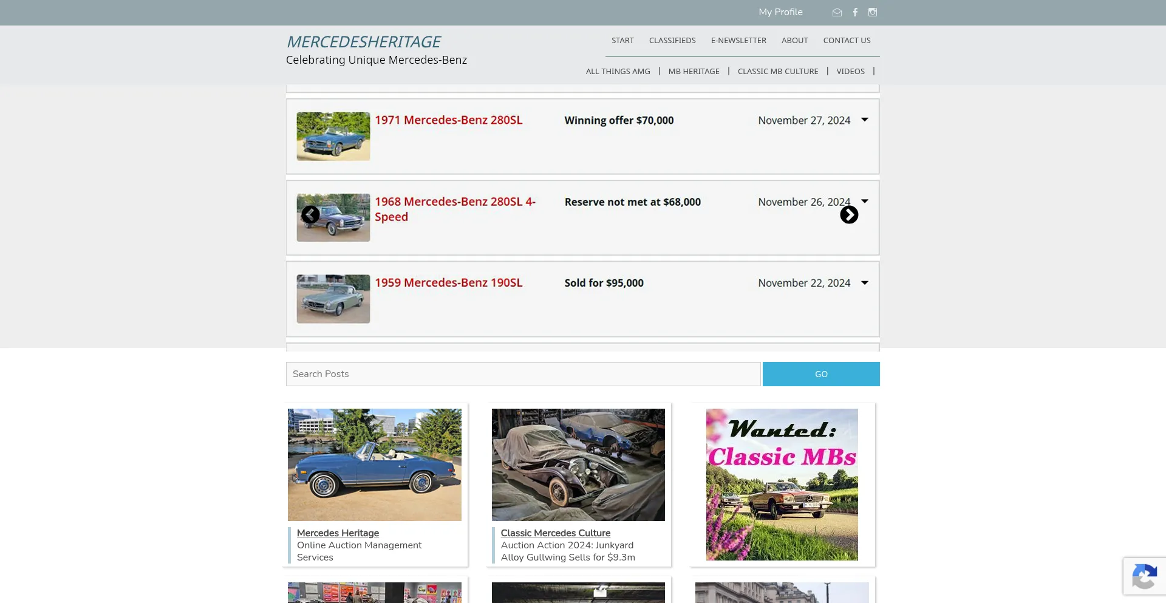The height and width of the screenshot is (603, 1166).
Task: Open My Profile link
Action: 780,12
